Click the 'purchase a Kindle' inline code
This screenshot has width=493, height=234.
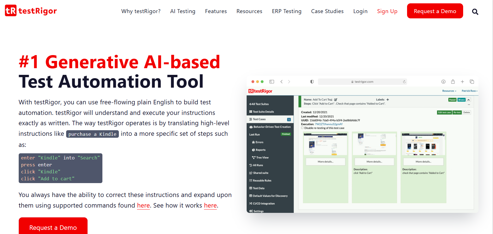(x=92, y=134)
